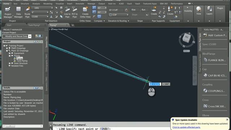Switch to the Tank Piping drawing tab

coord(34,25)
